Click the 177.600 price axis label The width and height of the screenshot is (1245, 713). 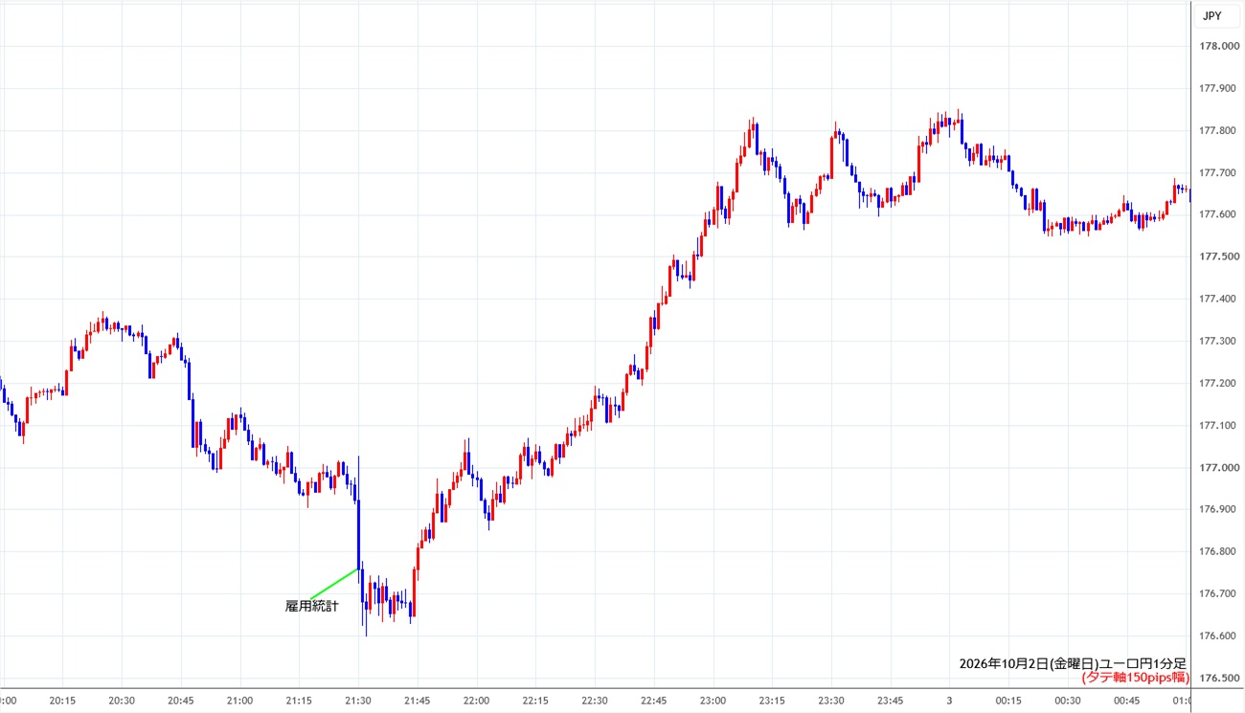(1218, 214)
